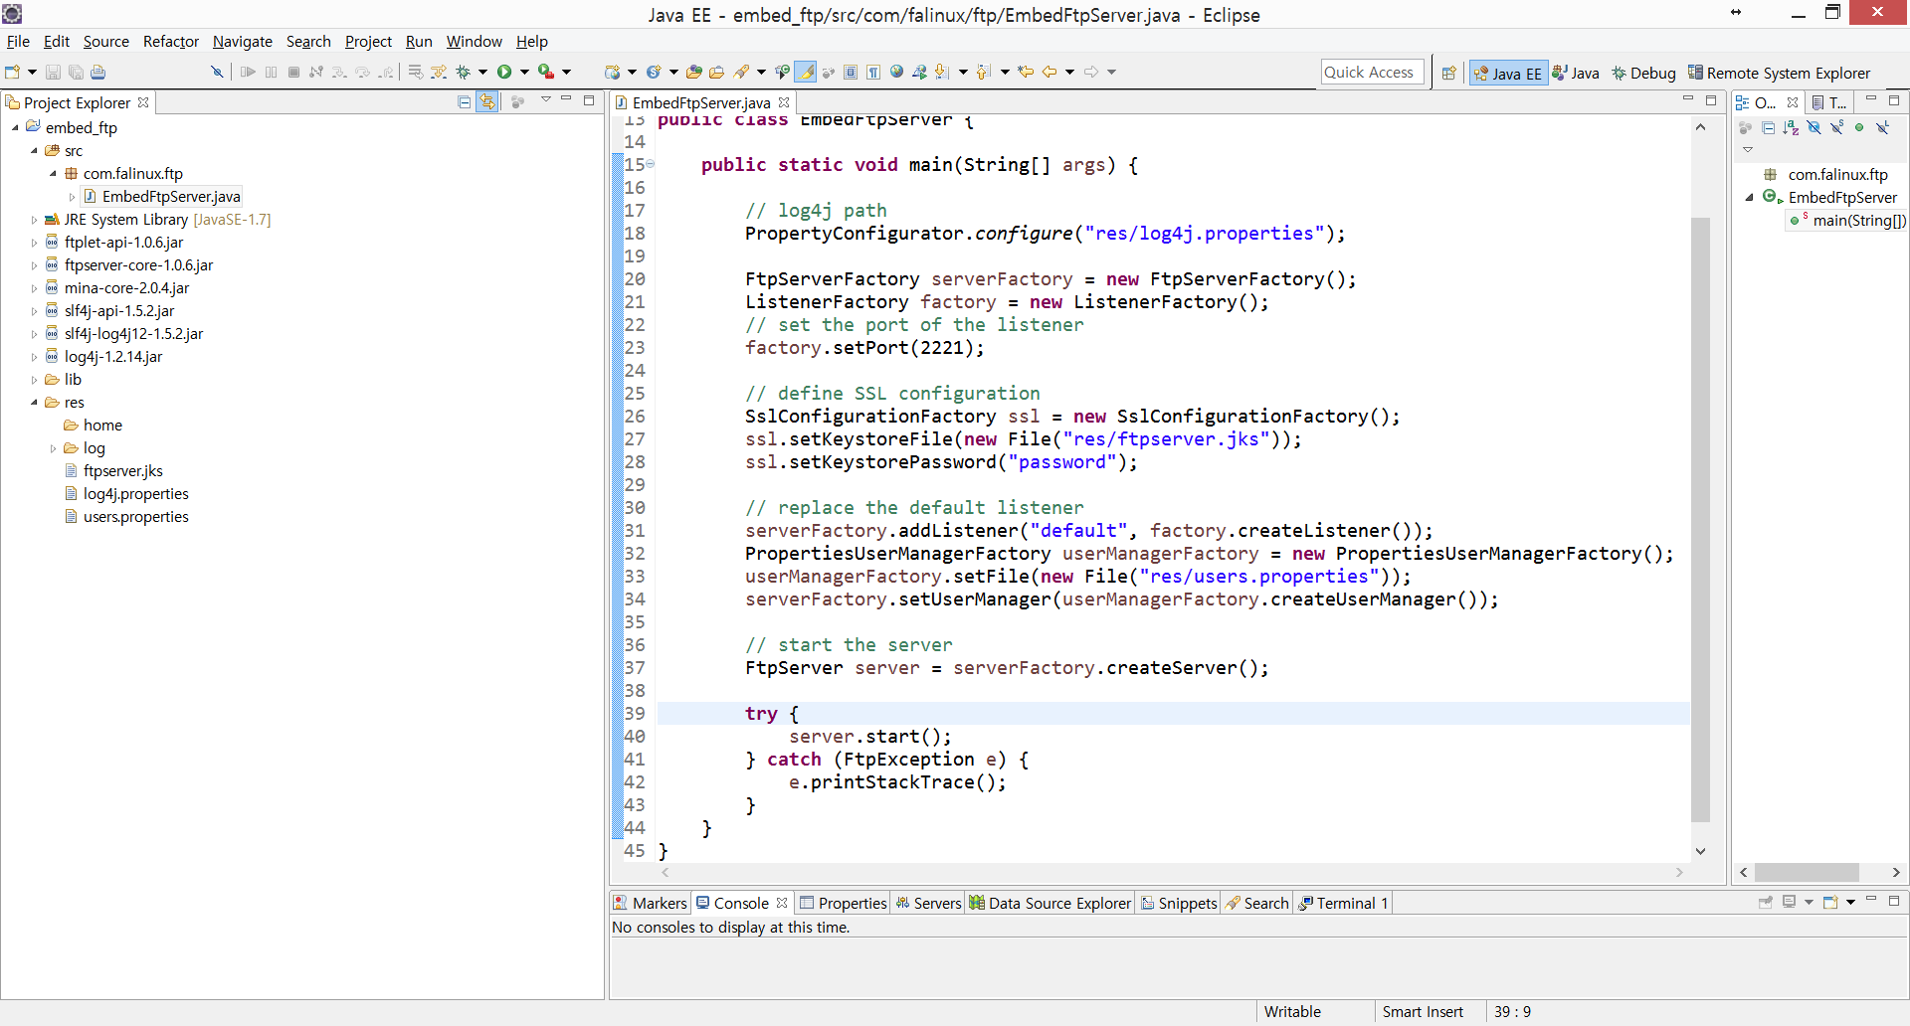Collapse the res folder node
Viewport: 1910px width, 1026px height.
click(x=34, y=403)
